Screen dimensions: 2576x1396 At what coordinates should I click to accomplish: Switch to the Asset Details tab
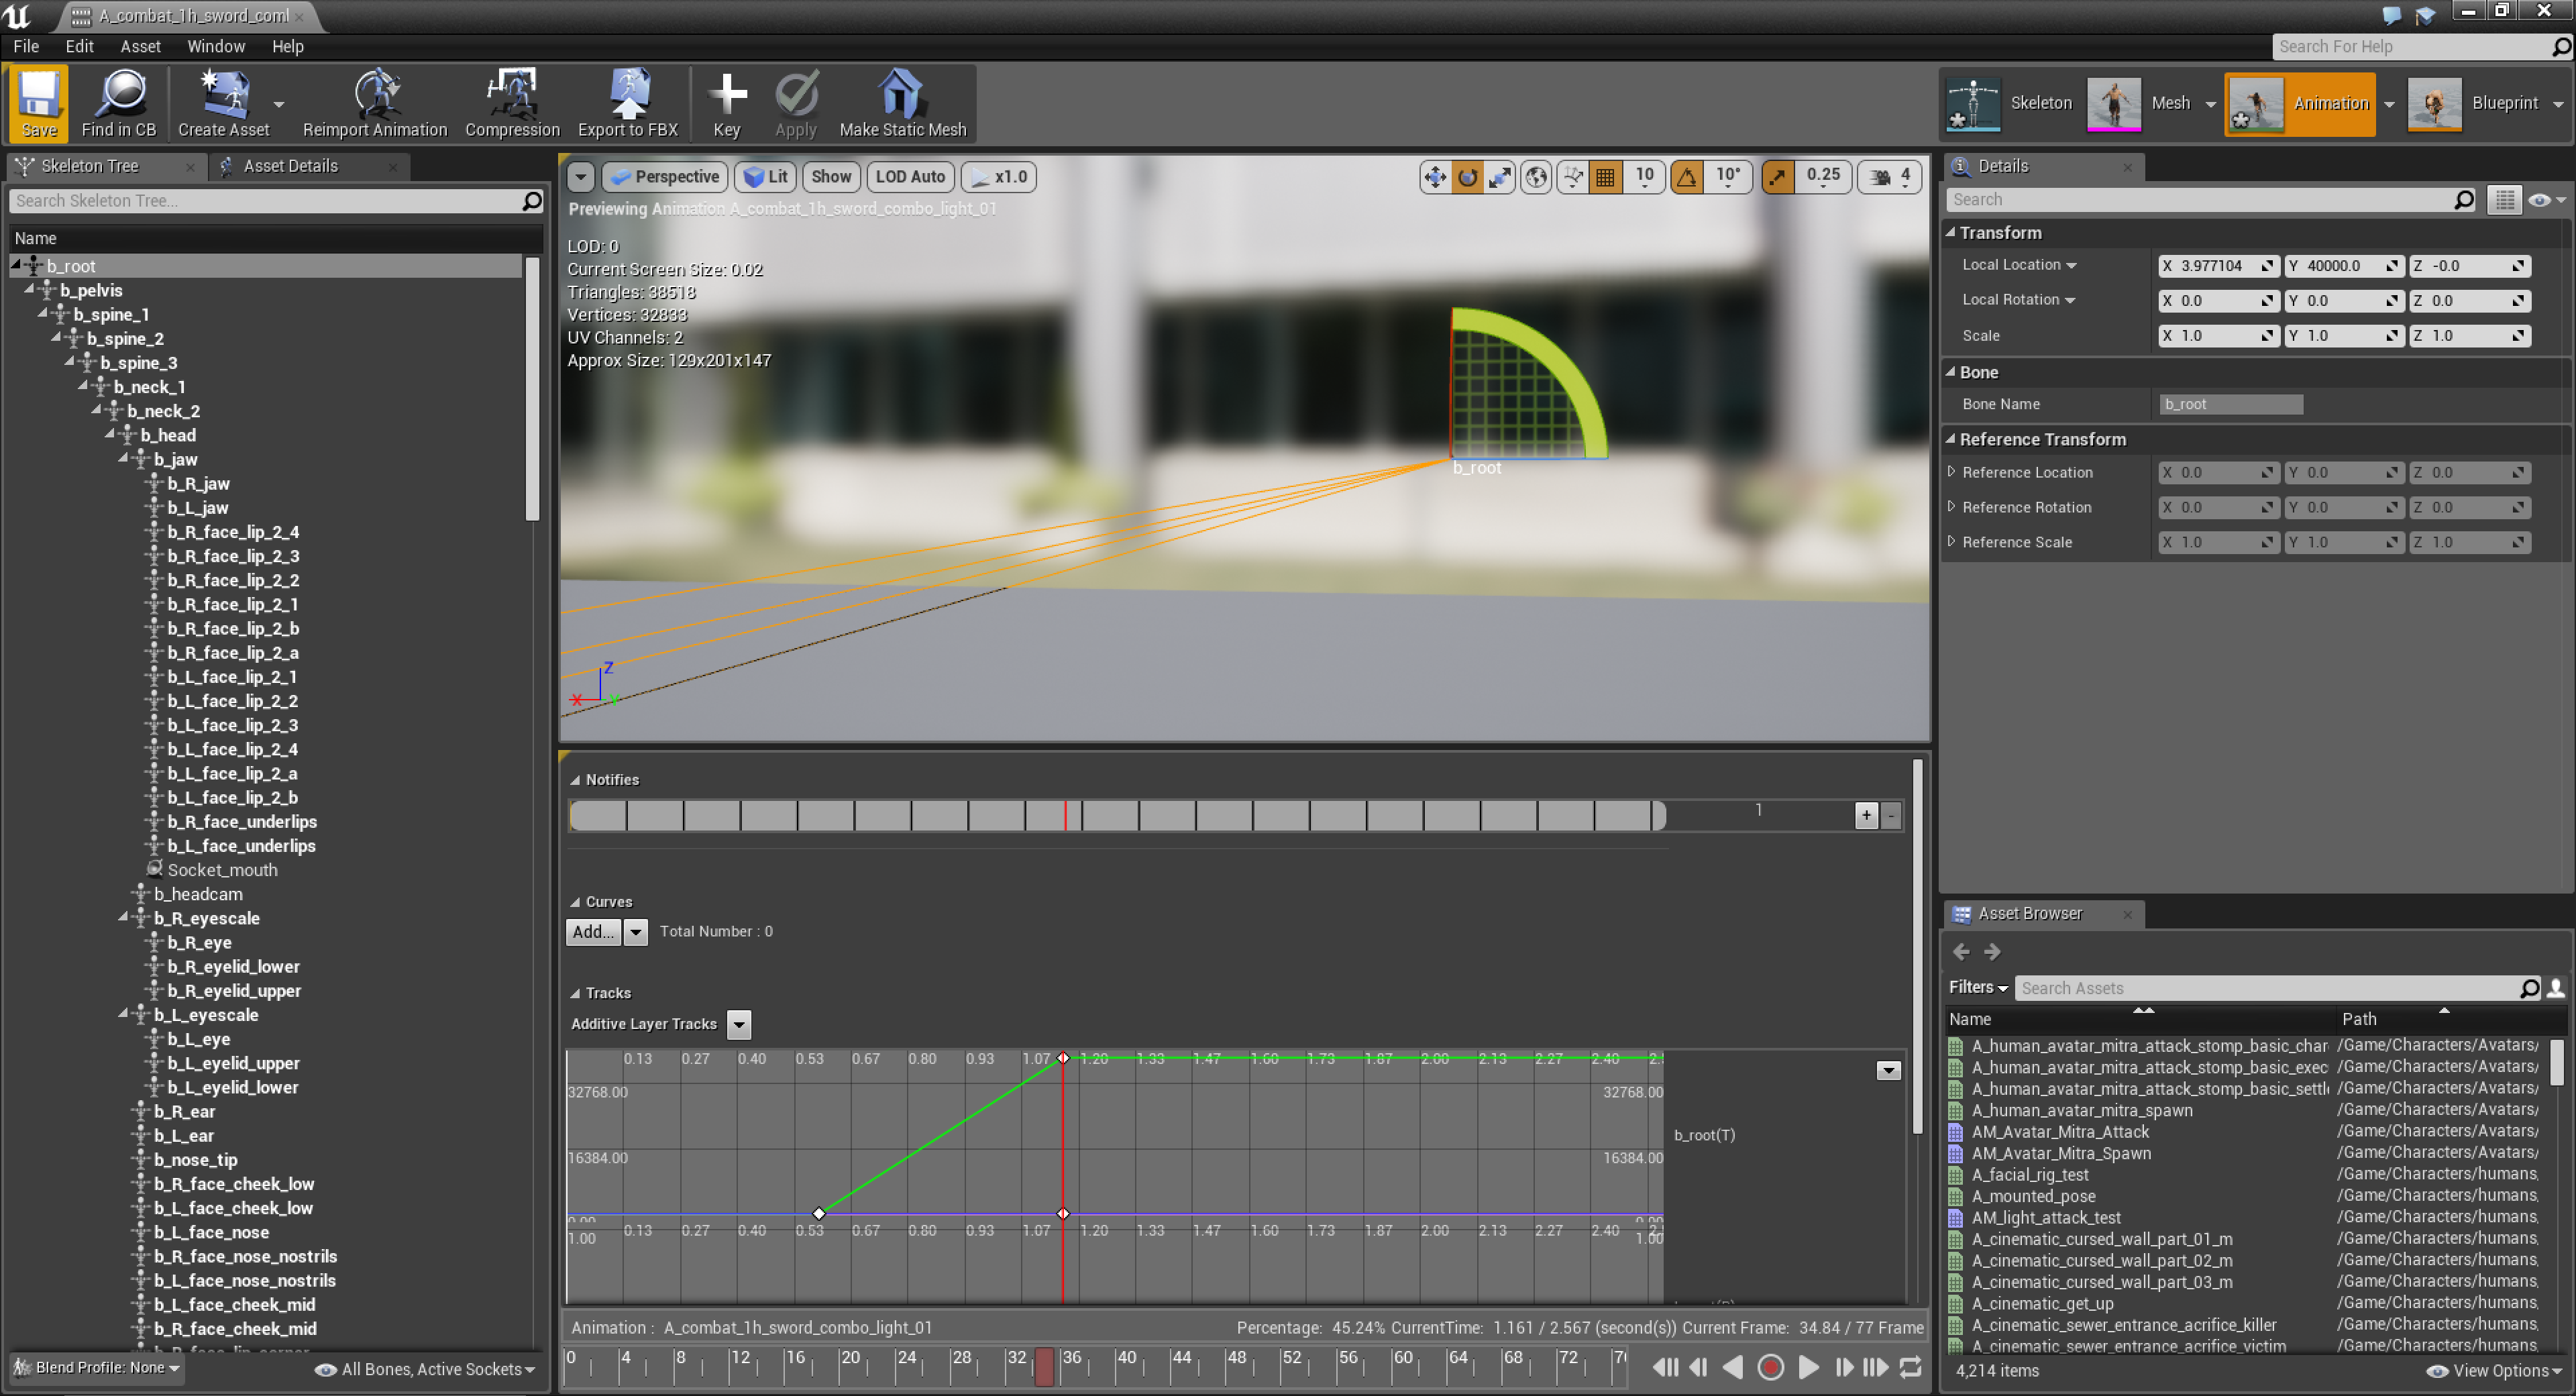290,166
